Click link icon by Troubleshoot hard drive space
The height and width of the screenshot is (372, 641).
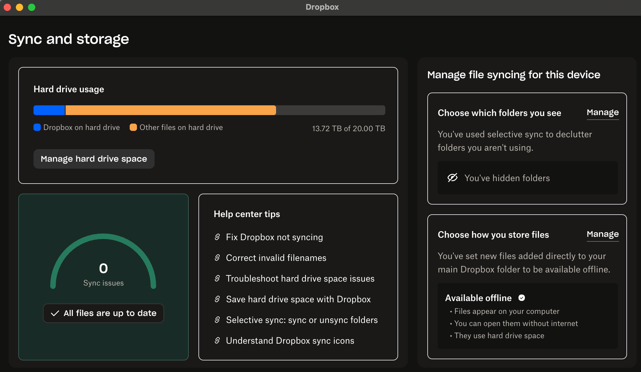click(217, 278)
